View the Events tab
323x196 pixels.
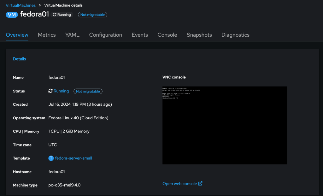[140, 35]
